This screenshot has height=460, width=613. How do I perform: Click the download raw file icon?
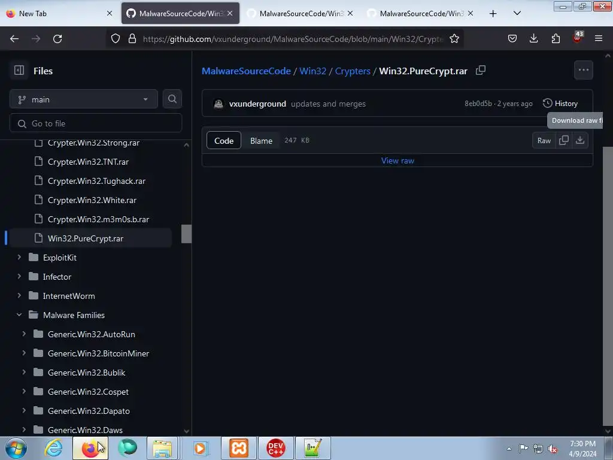point(580,140)
